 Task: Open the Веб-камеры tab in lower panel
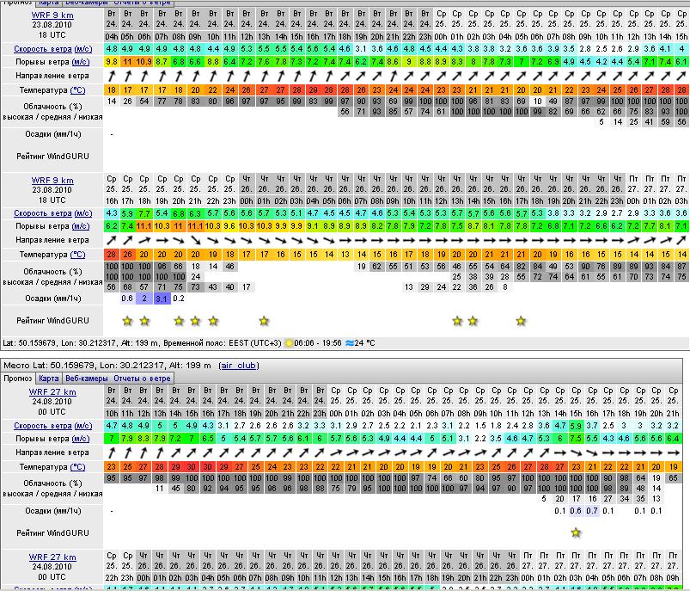(x=85, y=378)
